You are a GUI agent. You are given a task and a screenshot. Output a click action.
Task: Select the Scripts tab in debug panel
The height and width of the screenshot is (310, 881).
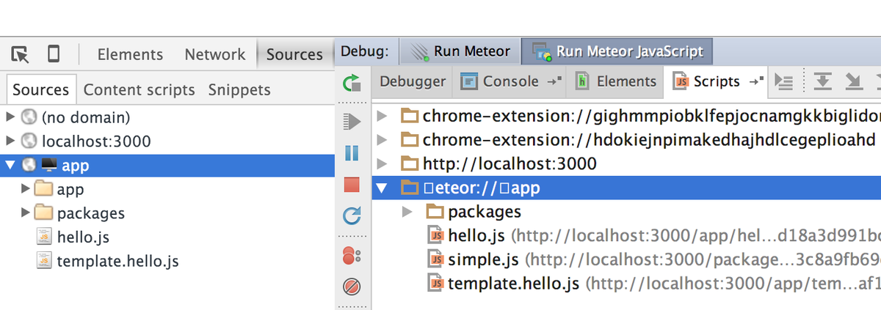716,81
